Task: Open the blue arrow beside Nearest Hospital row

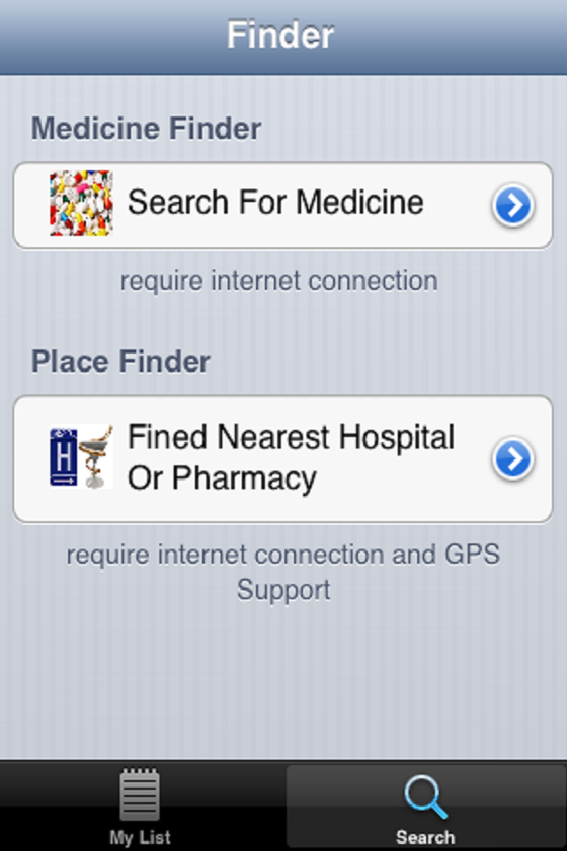Action: tap(513, 458)
